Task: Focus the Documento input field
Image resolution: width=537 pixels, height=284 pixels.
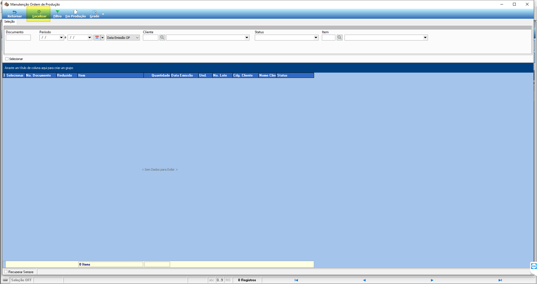Action: click(18, 37)
